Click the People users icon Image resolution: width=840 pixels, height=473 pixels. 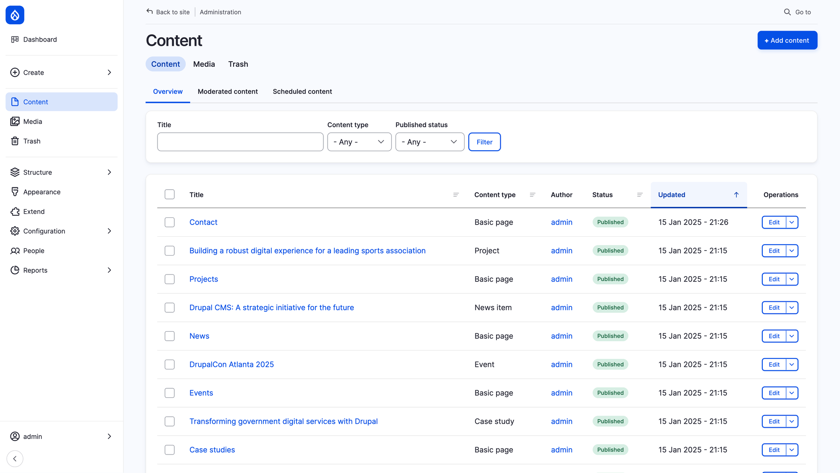[15, 251]
